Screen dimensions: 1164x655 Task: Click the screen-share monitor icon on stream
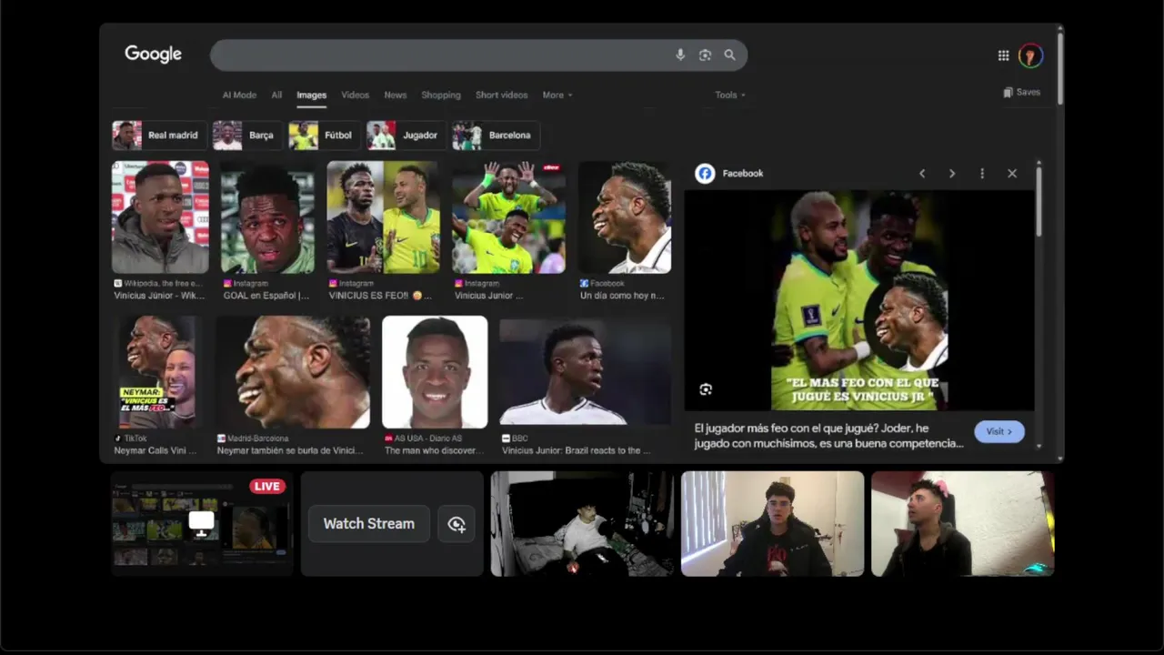point(201,522)
